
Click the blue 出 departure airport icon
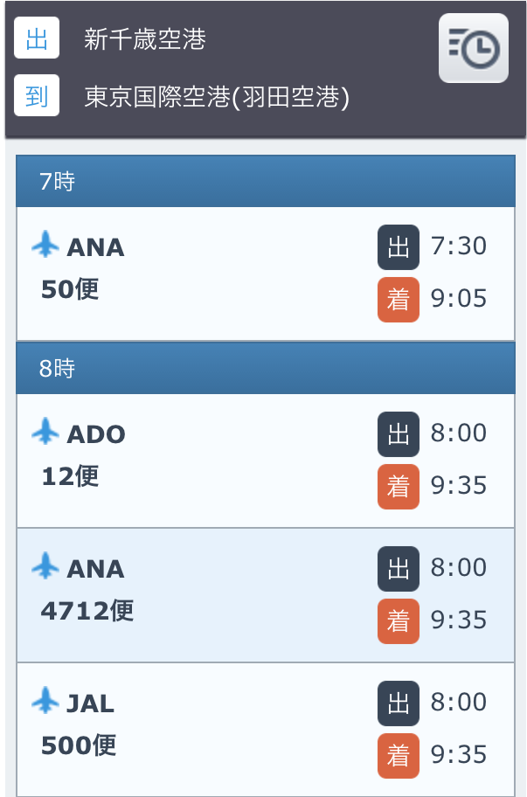37,39
